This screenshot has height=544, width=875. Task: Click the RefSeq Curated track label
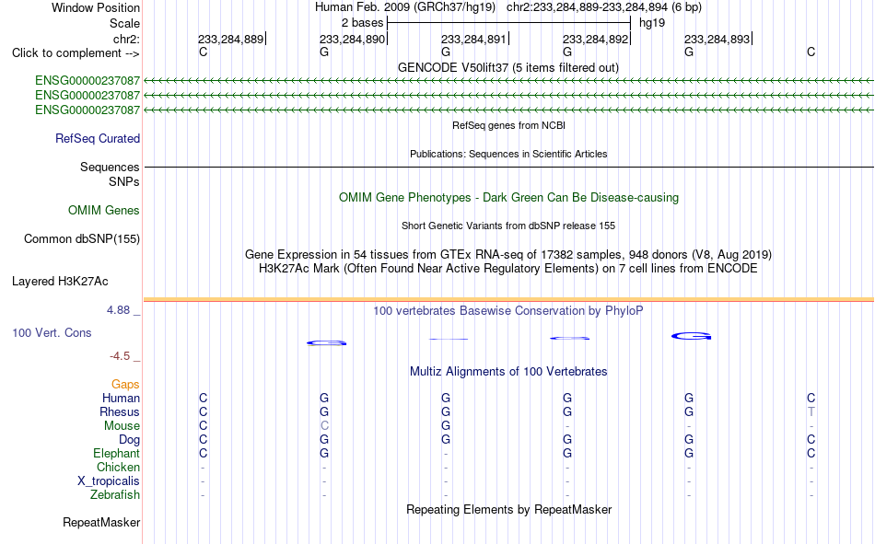click(x=98, y=138)
